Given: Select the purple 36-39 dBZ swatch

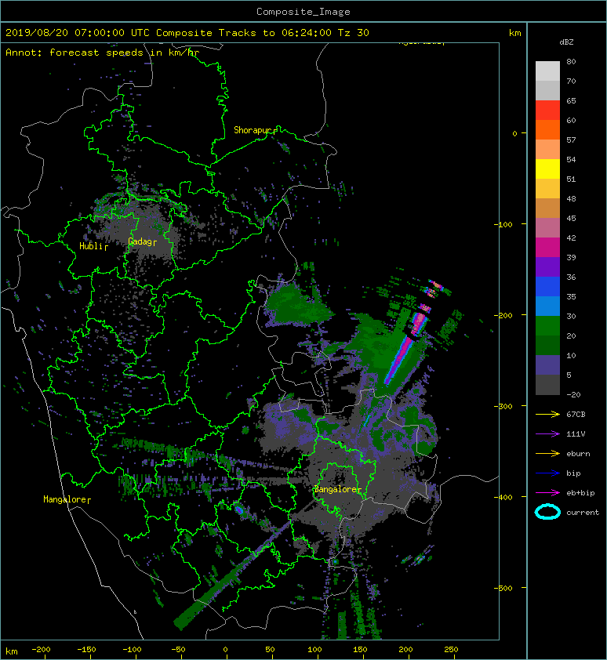Looking at the screenshot, I should point(547,267).
